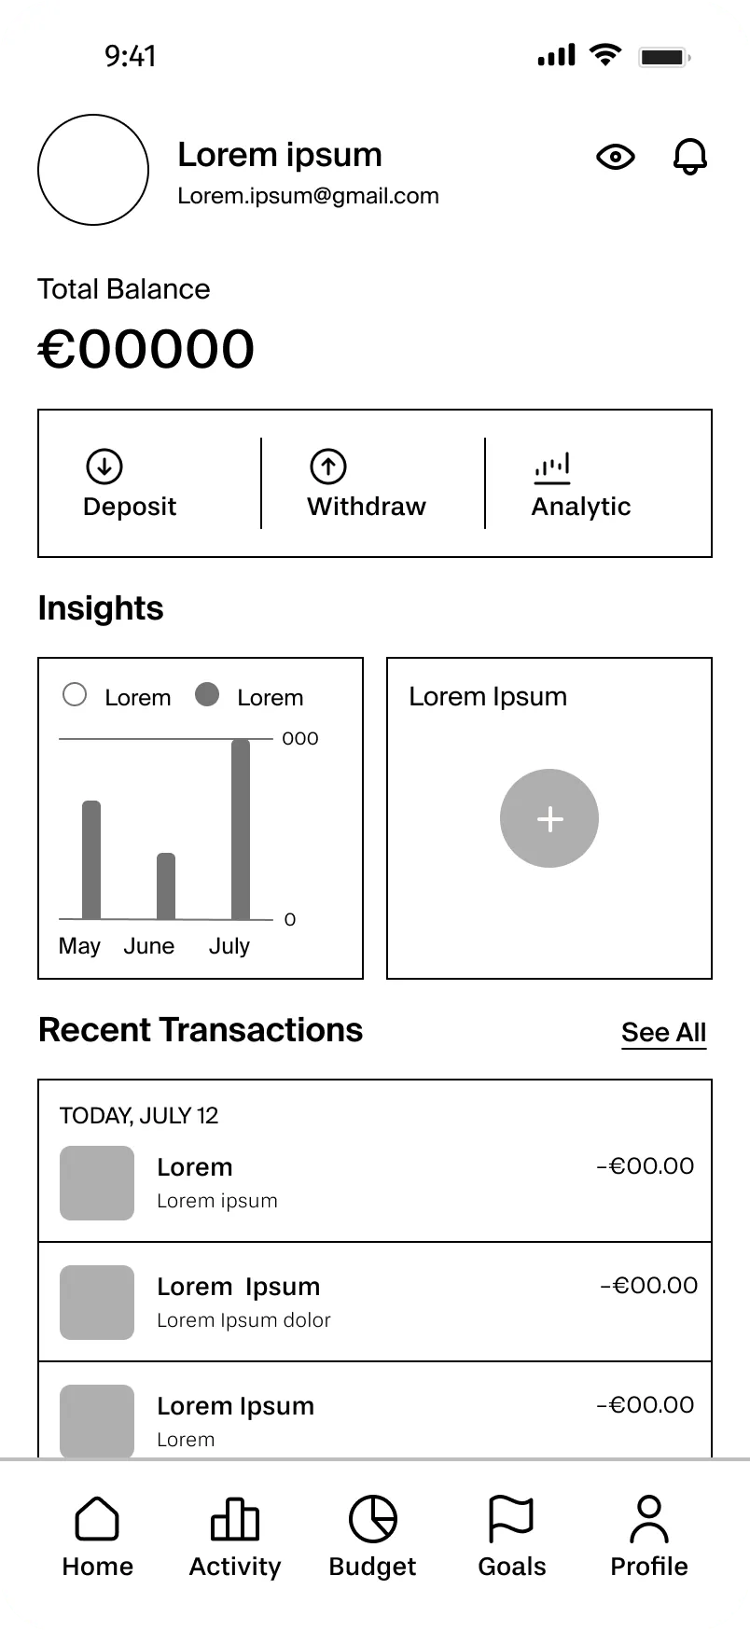Go to Home in the bottom navigation
The width and height of the screenshot is (750, 1631).
[97, 1537]
